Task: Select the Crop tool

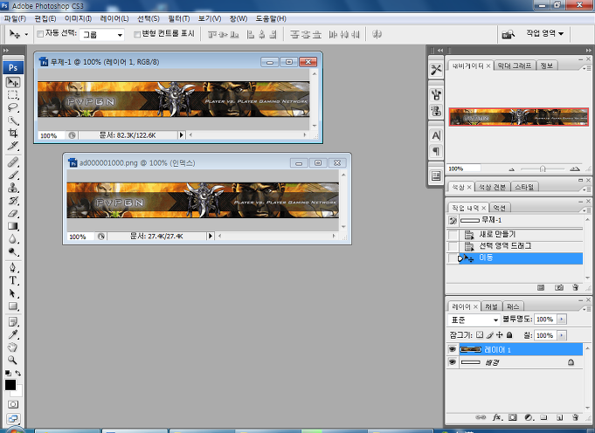Action: 13,133
